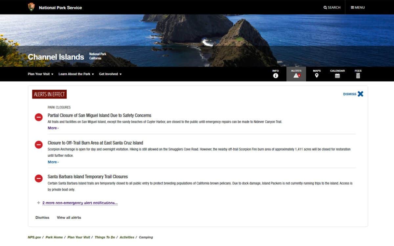Open Partial Closure of San Miguel Island heading
Viewport: 394px width, 246px height.
(99, 115)
